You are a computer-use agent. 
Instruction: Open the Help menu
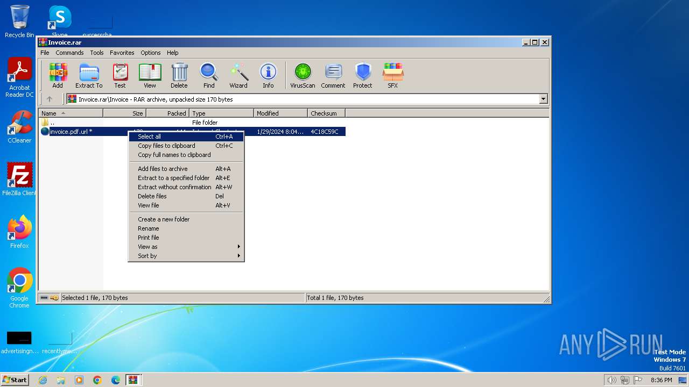click(x=172, y=53)
